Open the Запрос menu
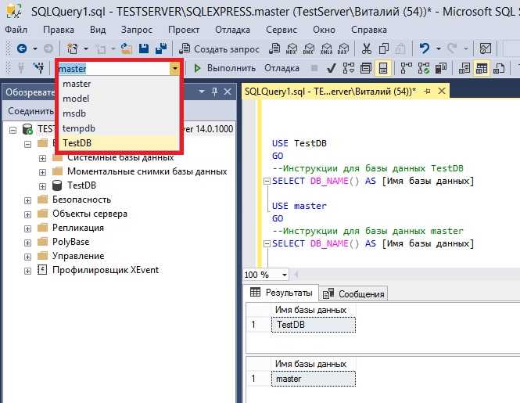520x403 pixels. click(133, 30)
